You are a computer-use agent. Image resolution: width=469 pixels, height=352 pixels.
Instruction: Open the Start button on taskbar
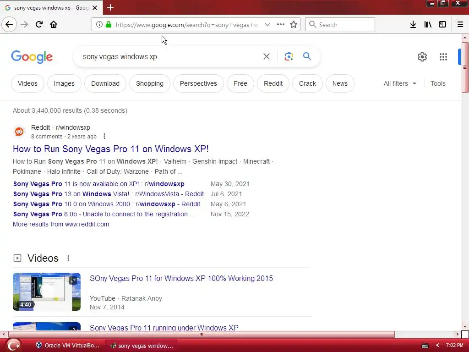tap(13, 346)
